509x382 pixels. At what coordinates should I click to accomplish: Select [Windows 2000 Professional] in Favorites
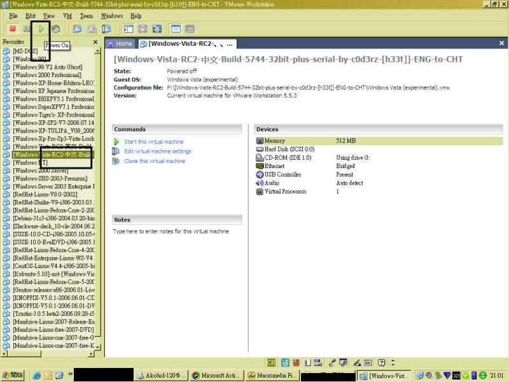[x=47, y=75]
